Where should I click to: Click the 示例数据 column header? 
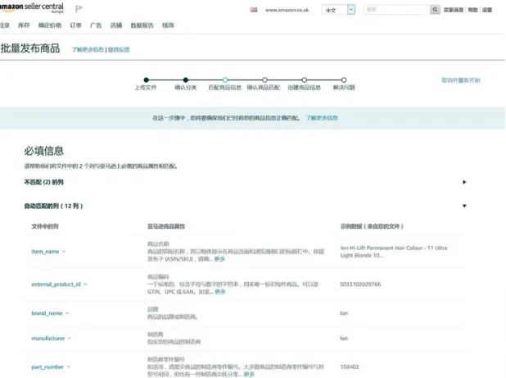click(372, 226)
